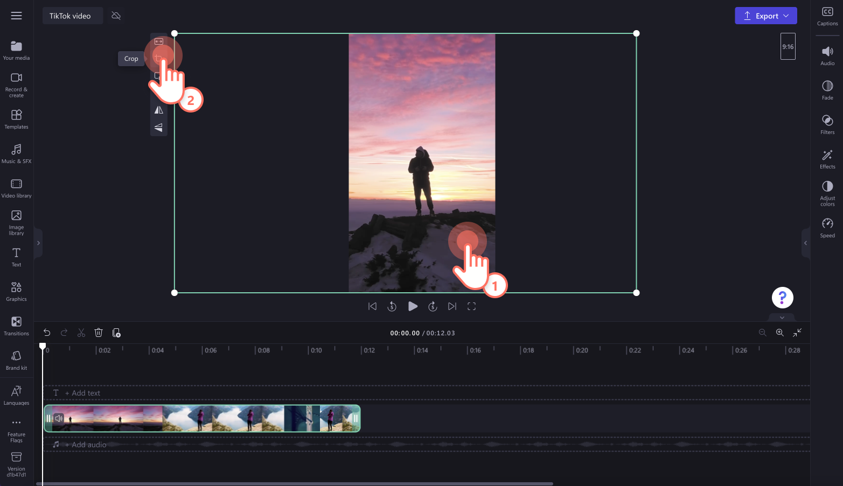Duplicate the selected clip
This screenshot has width=843, height=486.
(x=116, y=333)
